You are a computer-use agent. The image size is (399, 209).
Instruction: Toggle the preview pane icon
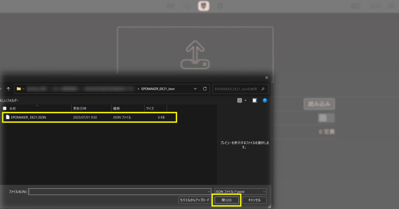click(x=254, y=101)
